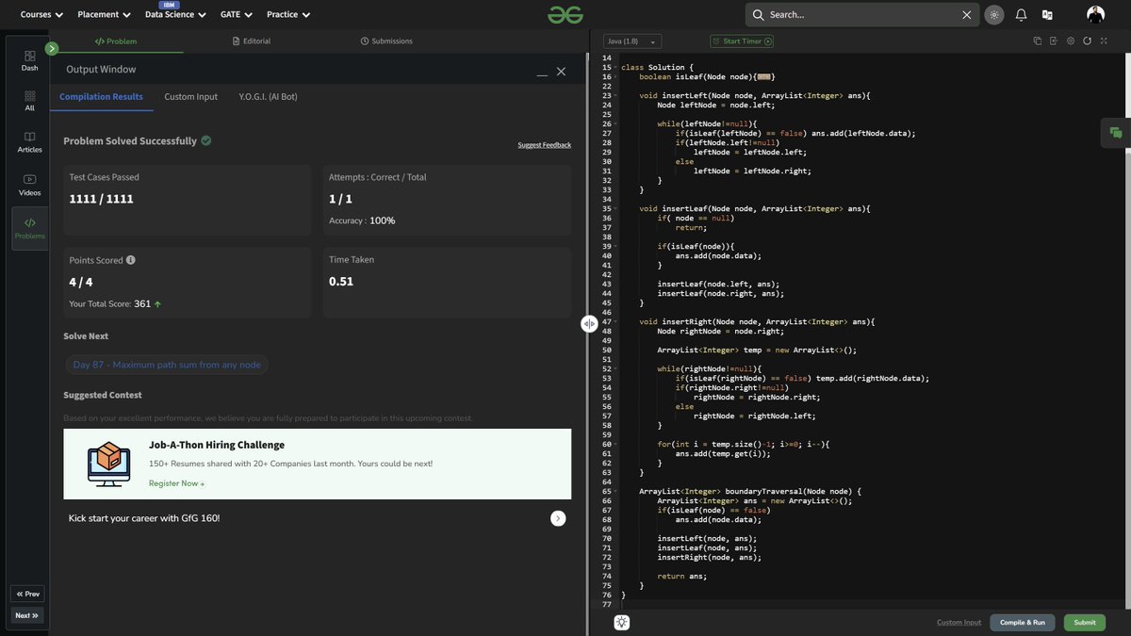Viewport: 1131px width, 636px height.
Task: Close the Output Window
Action: pyautogui.click(x=561, y=72)
